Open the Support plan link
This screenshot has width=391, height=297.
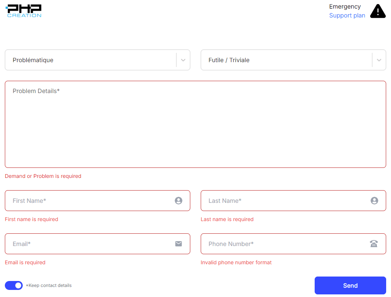[347, 15]
